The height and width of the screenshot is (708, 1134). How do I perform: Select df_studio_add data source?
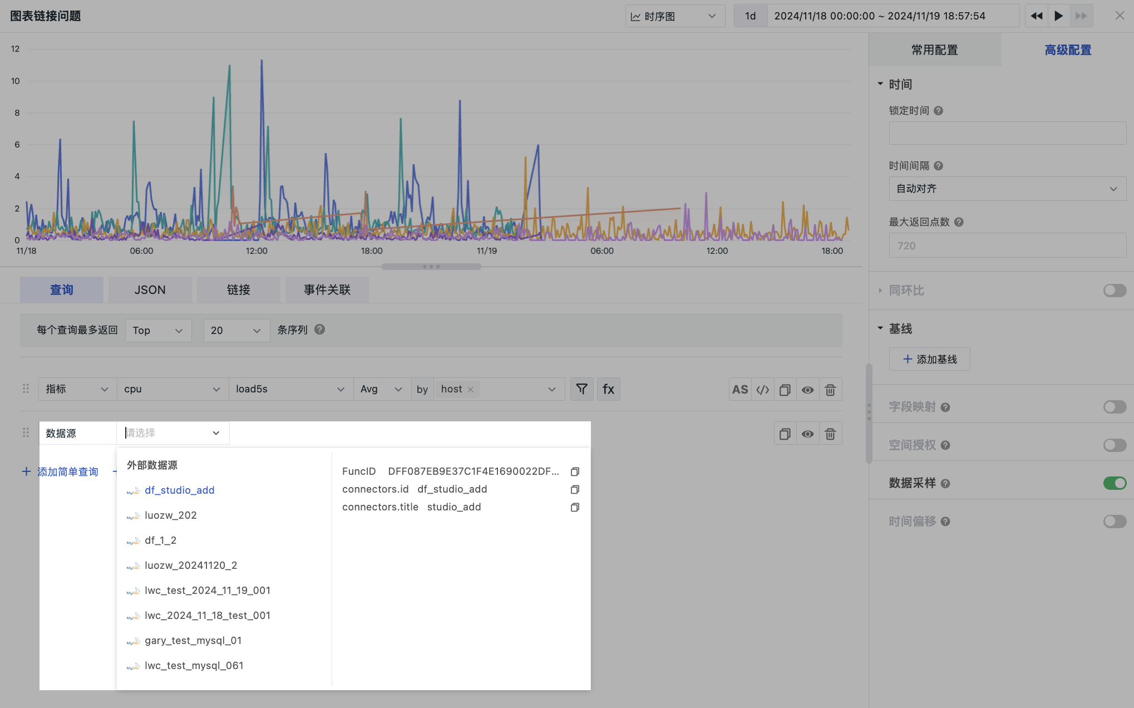[x=180, y=490]
